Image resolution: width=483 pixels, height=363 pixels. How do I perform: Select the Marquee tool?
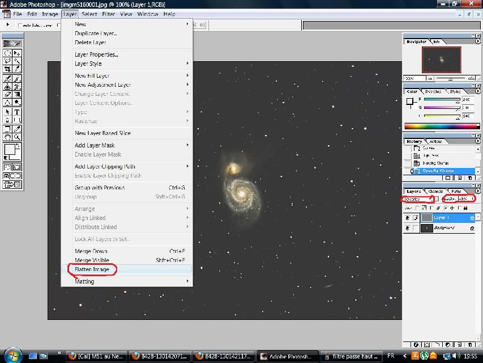pyautogui.click(x=7, y=53)
